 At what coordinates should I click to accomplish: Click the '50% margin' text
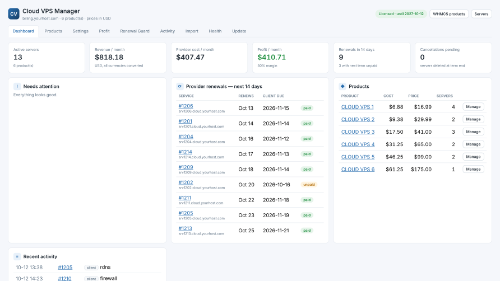pyautogui.click(x=267, y=65)
